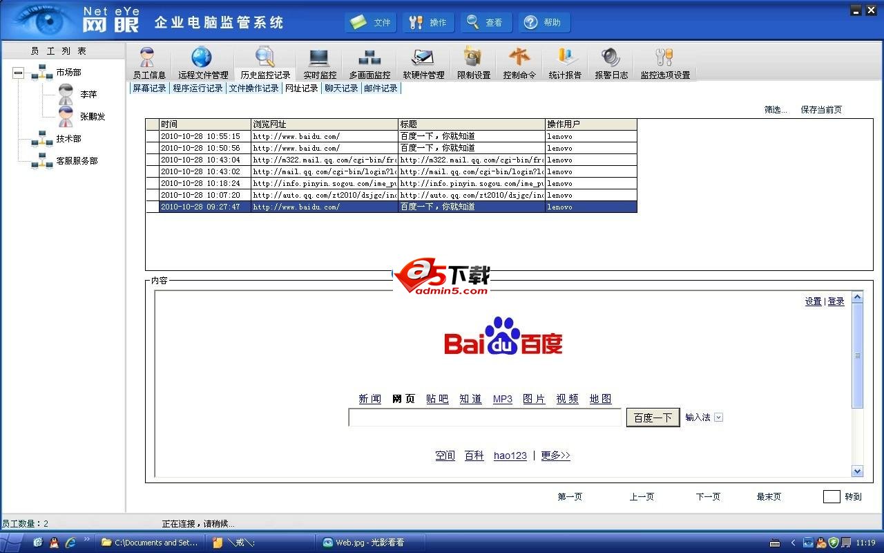884x553 pixels.
Task: Open the 新闻 link on Baidu
Action: (x=369, y=399)
